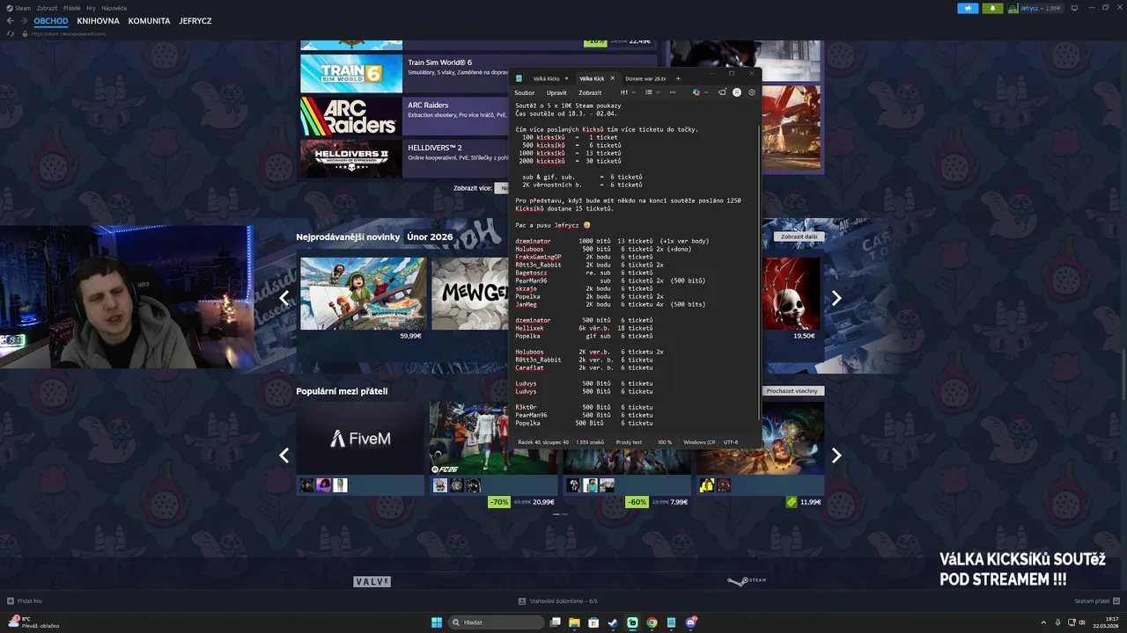Add a new Notepad tab

[x=678, y=78]
